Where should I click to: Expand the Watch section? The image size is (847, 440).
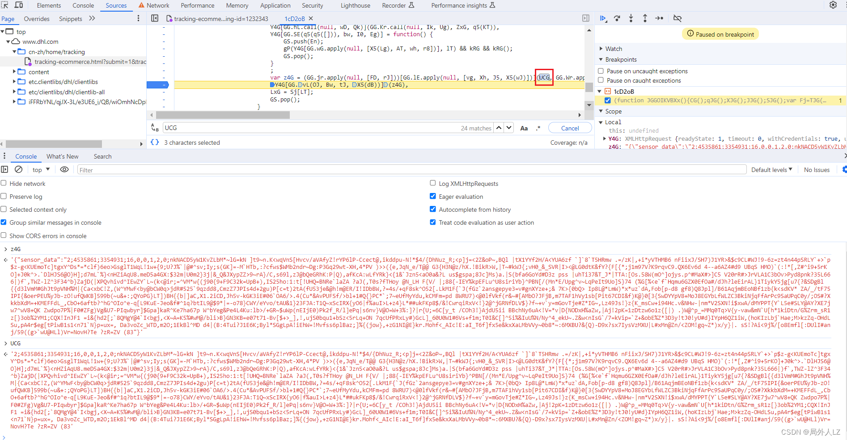601,48
